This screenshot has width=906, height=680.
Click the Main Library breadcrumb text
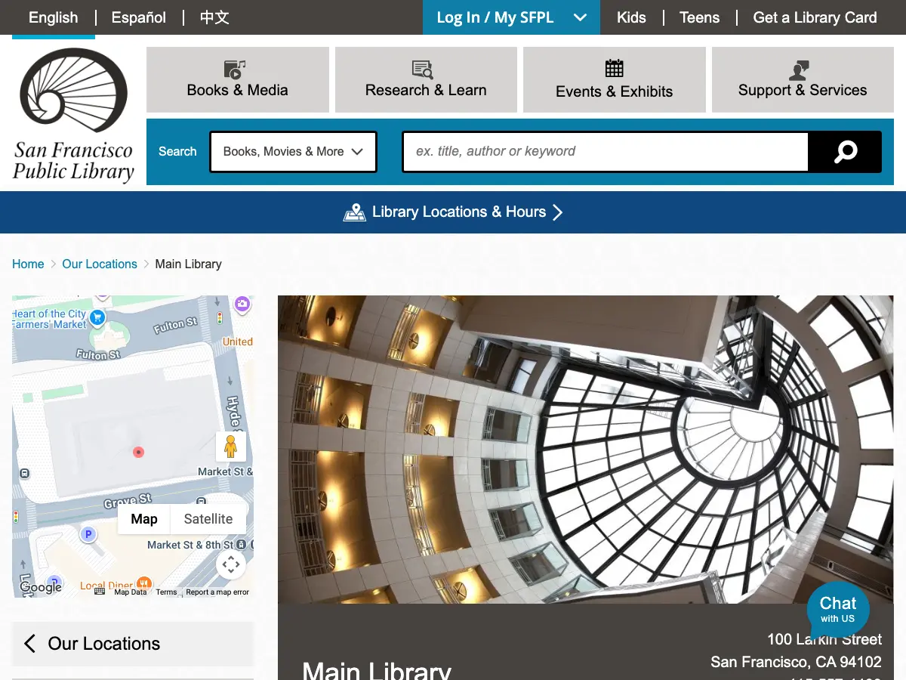pos(188,264)
